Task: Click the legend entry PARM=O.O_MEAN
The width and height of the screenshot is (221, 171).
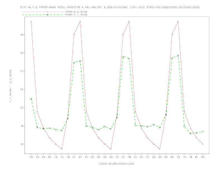Action: point(76,12)
